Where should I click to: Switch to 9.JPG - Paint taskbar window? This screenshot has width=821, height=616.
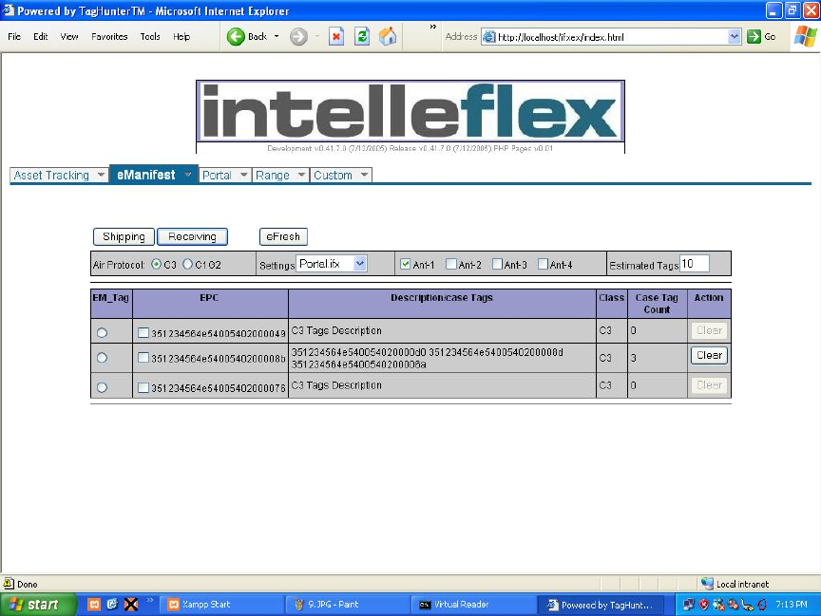pos(348,605)
